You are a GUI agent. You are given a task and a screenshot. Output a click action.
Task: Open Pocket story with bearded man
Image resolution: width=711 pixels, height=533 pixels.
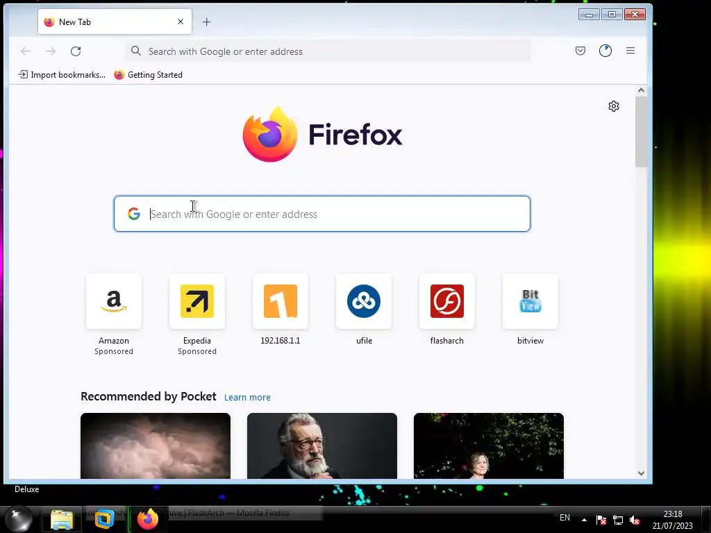(322, 446)
